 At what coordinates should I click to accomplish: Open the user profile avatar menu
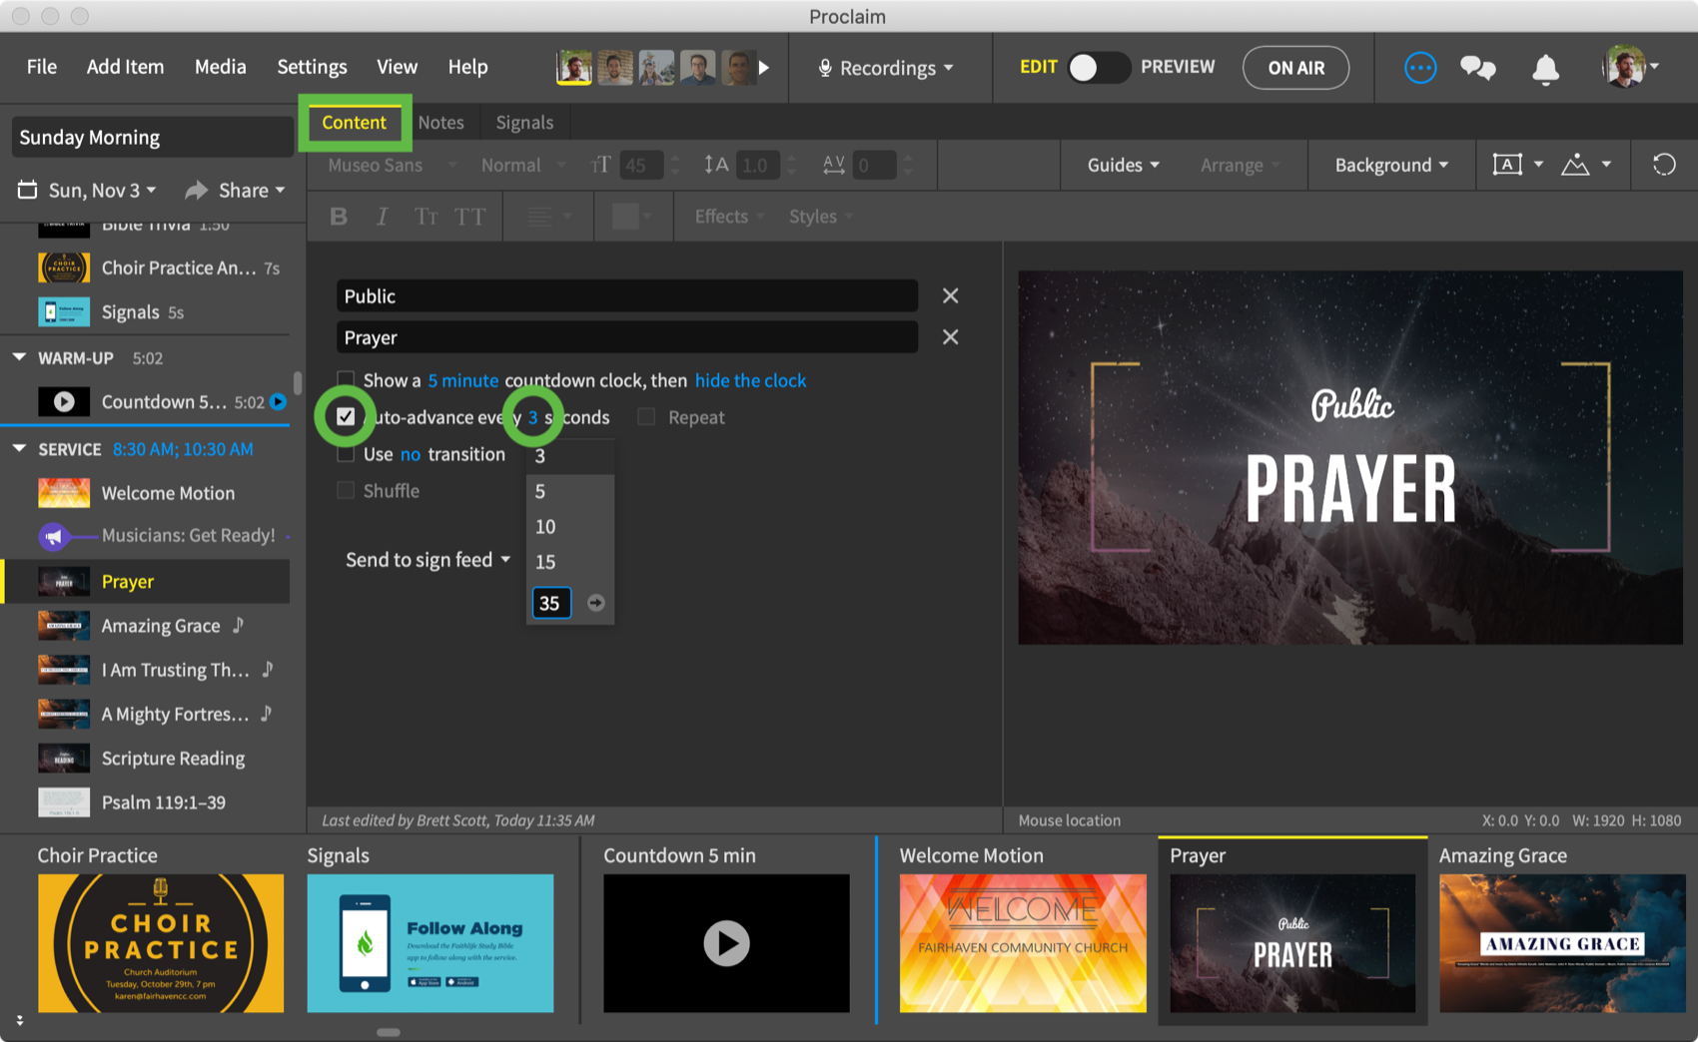1629,67
